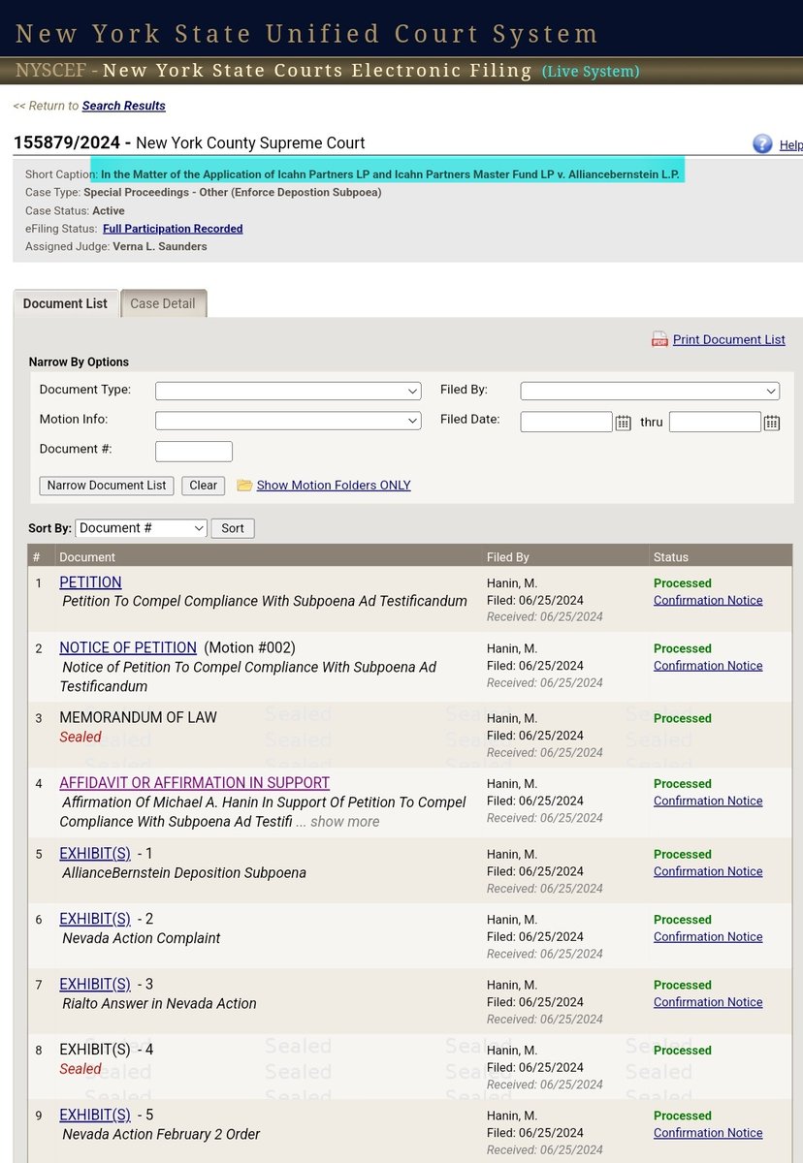Open Confirmation Notice for Exhibit 2 row
The height and width of the screenshot is (1163, 803).
pos(708,936)
